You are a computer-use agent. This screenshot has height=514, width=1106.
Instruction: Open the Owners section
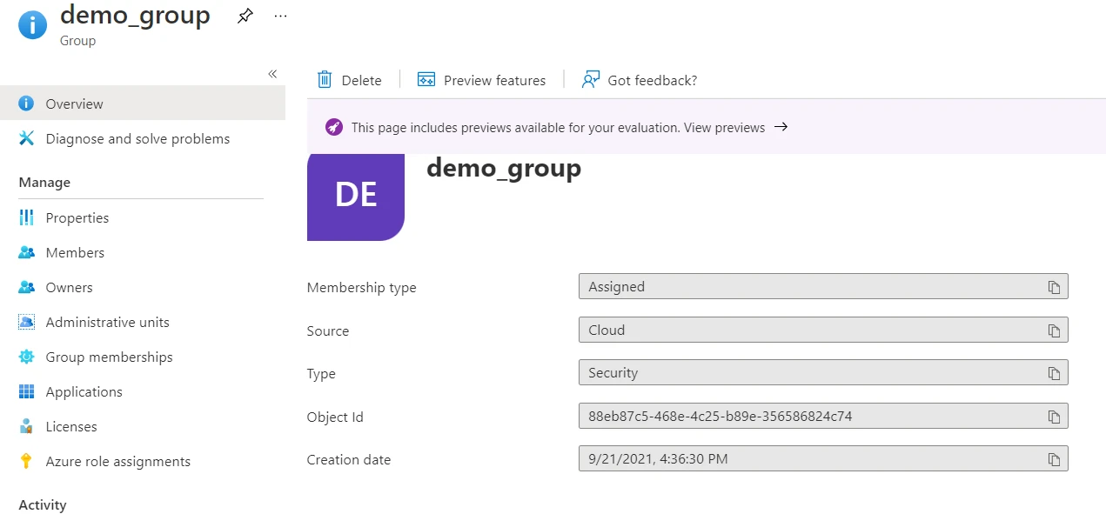(x=68, y=287)
